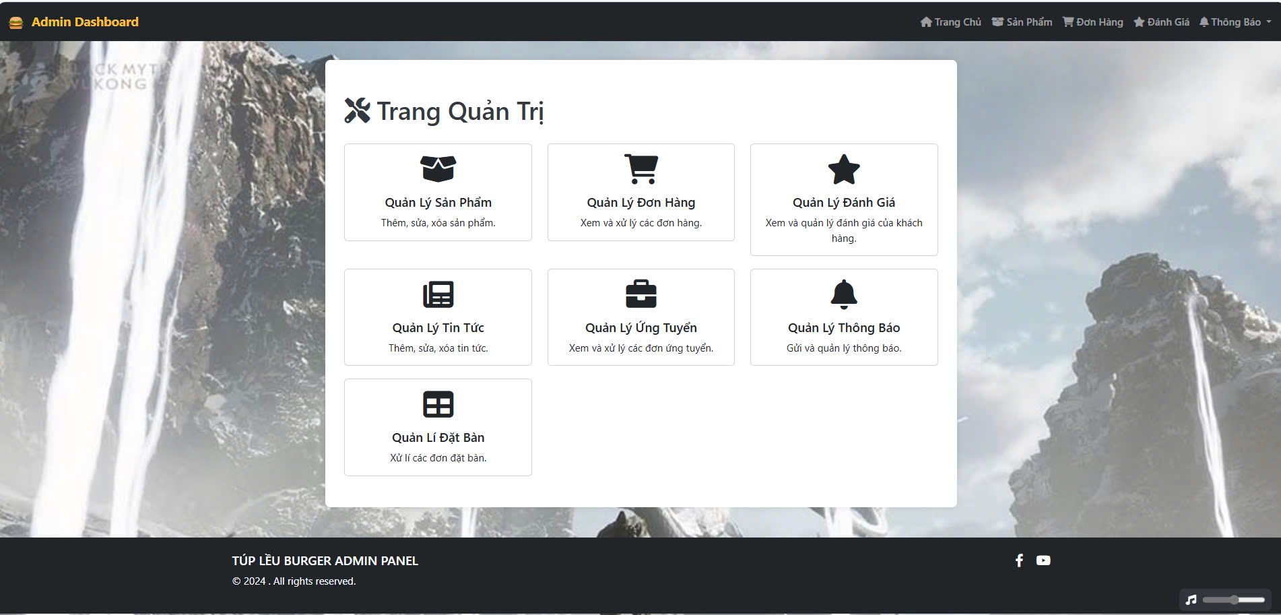
Task: Go to Trang Chủ in navbar
Action: (x=950, y=22)
